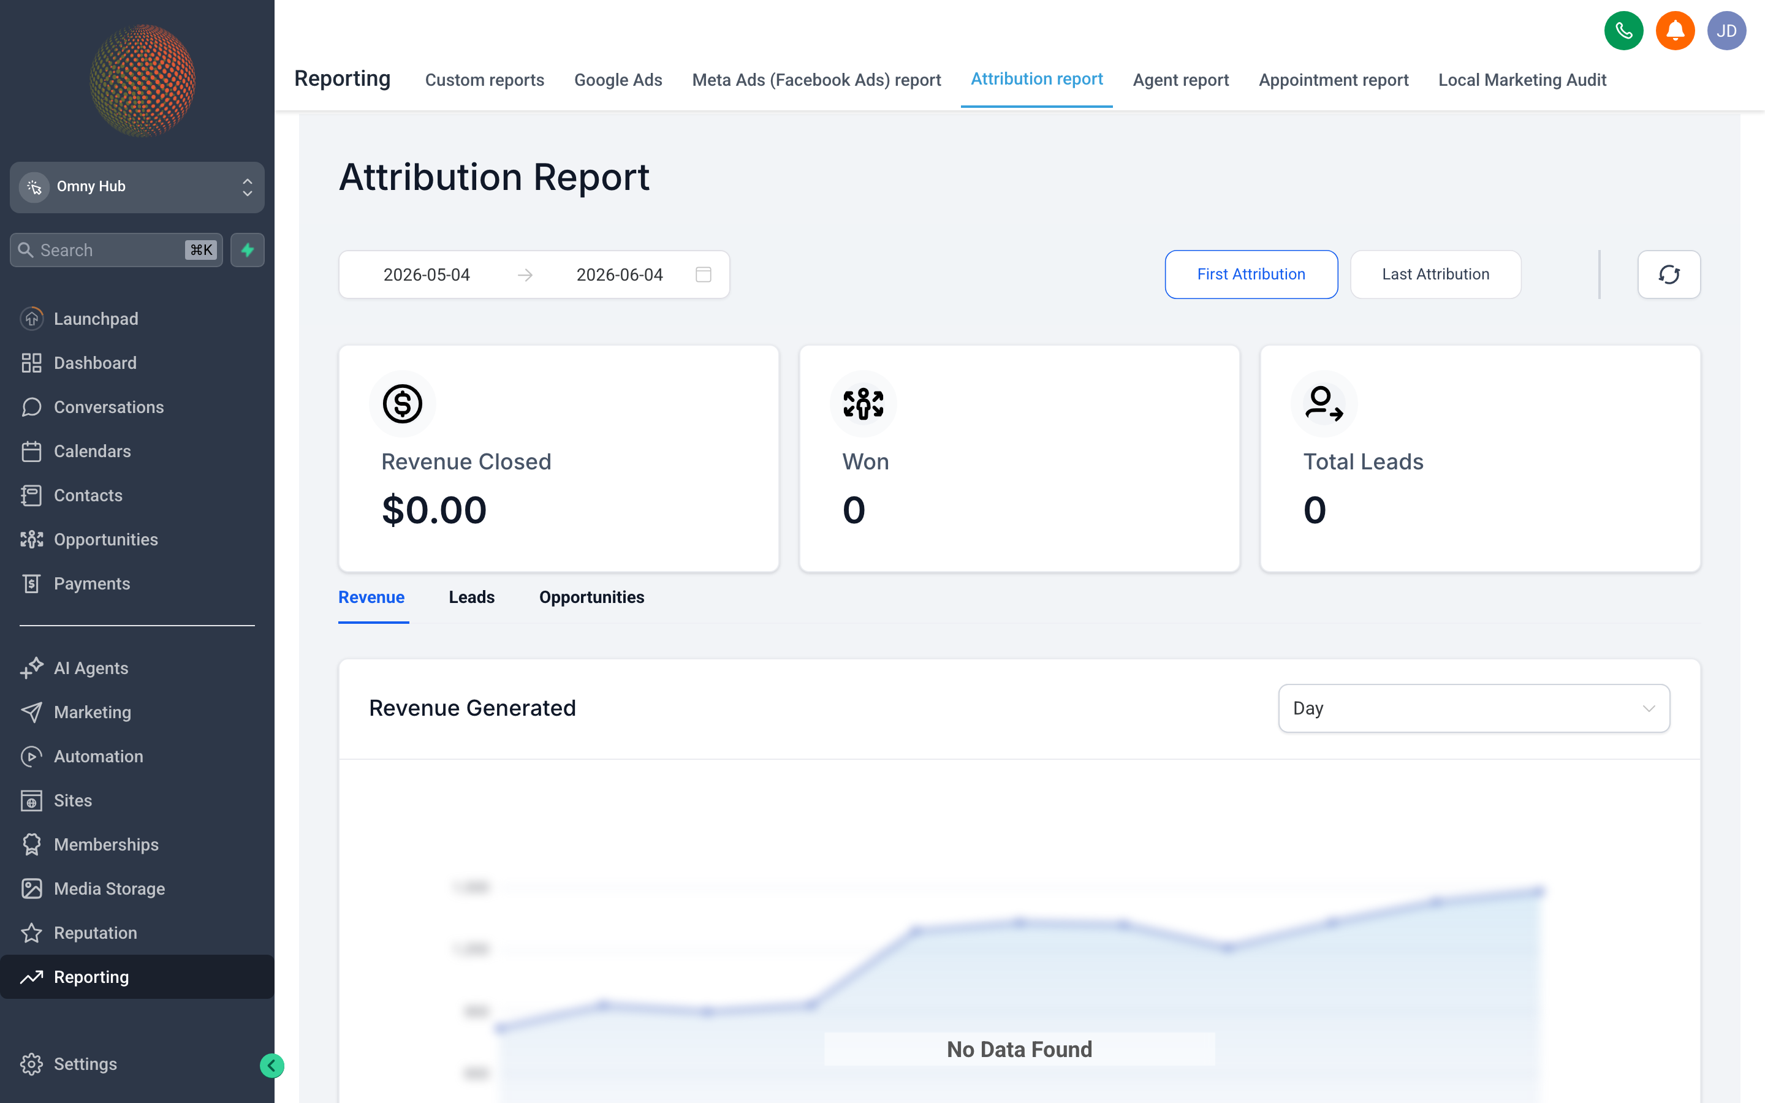Click the Calendars sidebar icon
Viewport: 1765px width, 1103px height.
coord(31,452)
